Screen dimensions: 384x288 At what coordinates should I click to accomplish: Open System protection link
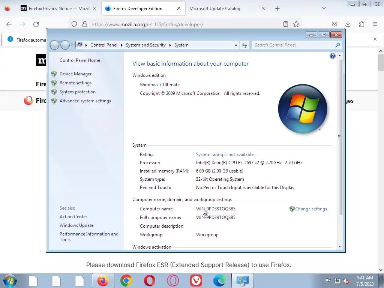77,92
